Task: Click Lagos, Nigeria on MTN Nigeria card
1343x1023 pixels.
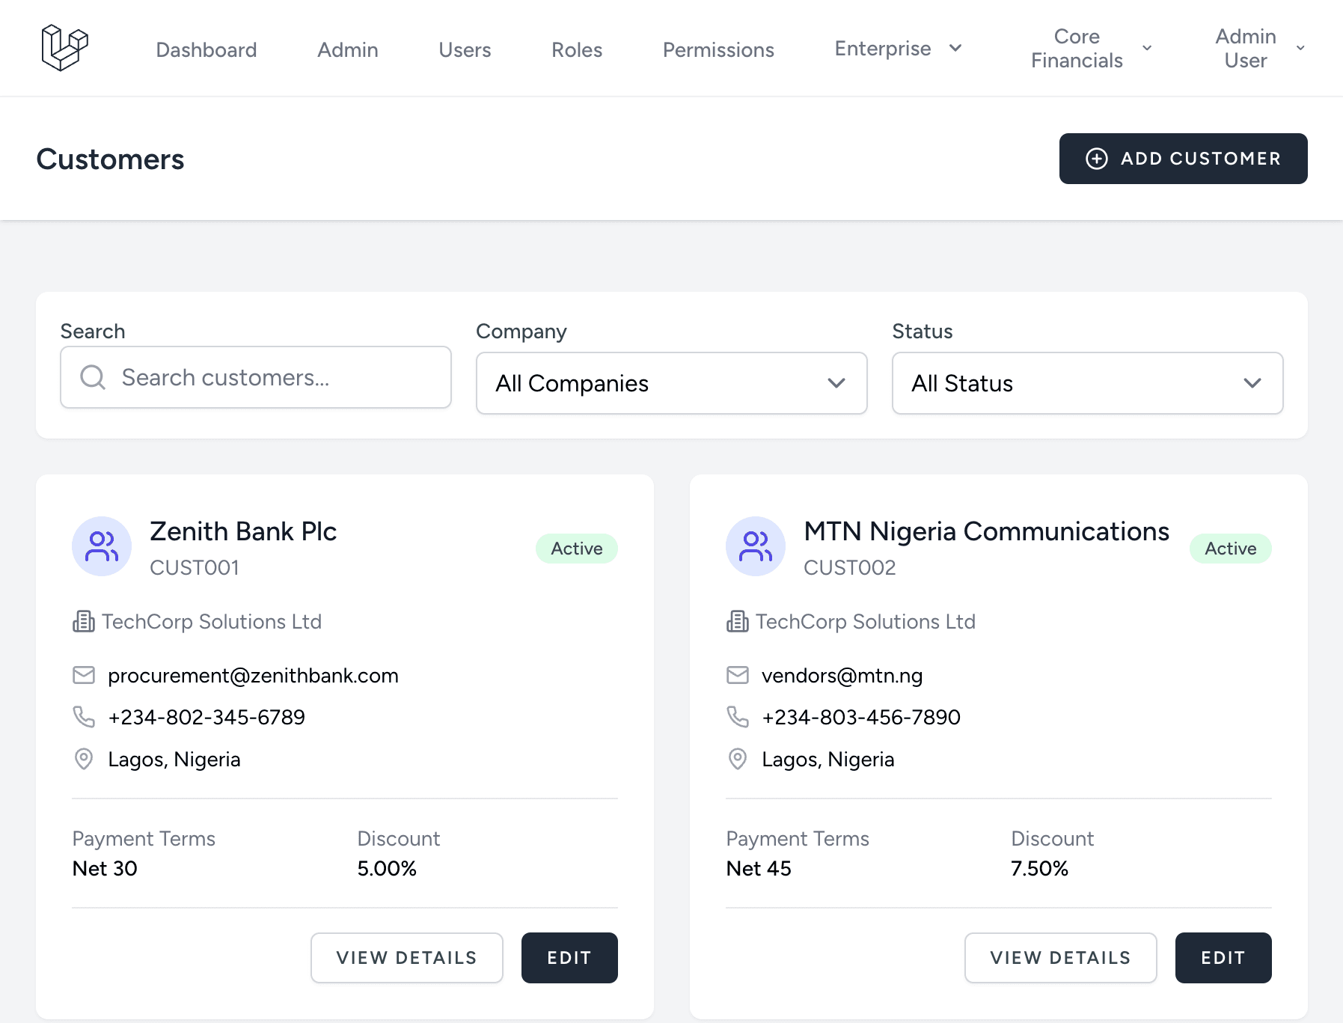Action: coord(828,759)
